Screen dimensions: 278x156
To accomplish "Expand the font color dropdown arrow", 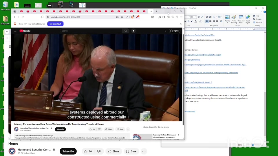I will 198,21.
